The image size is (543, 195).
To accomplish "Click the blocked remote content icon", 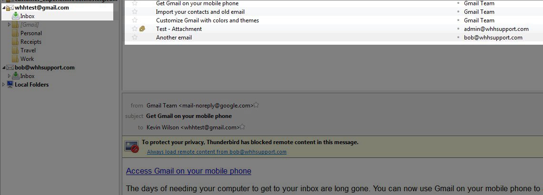I will (132, 146).
